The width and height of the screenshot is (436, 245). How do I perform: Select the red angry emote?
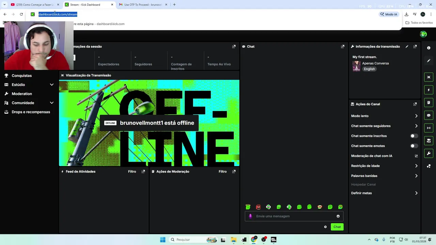[x=258, y=207]
